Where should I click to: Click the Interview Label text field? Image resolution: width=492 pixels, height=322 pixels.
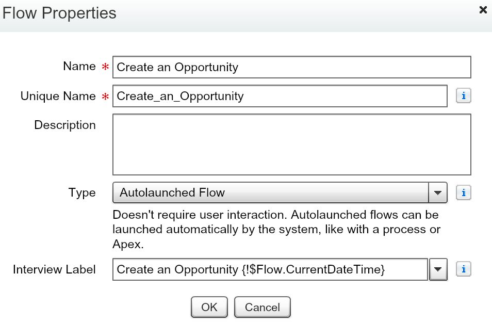270,269
